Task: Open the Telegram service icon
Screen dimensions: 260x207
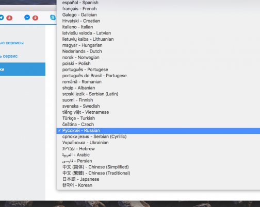Action: tap(2, 18)
